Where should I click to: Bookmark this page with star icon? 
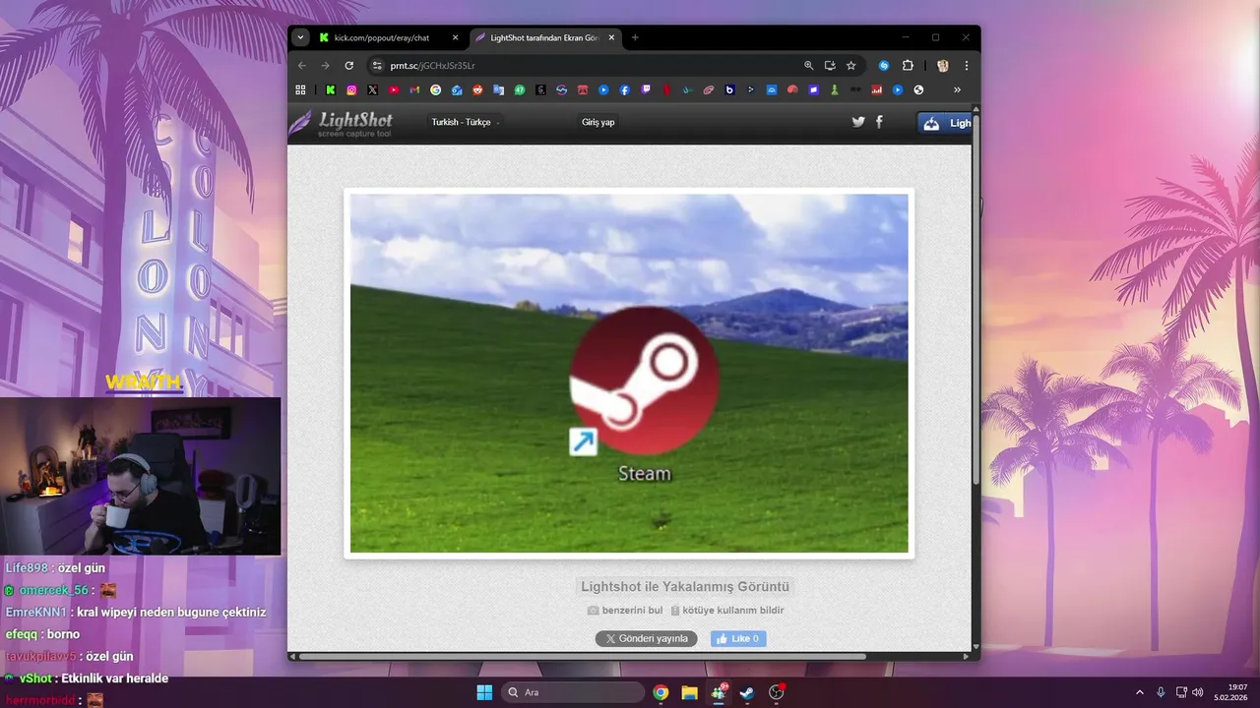[x=850, y=65]
